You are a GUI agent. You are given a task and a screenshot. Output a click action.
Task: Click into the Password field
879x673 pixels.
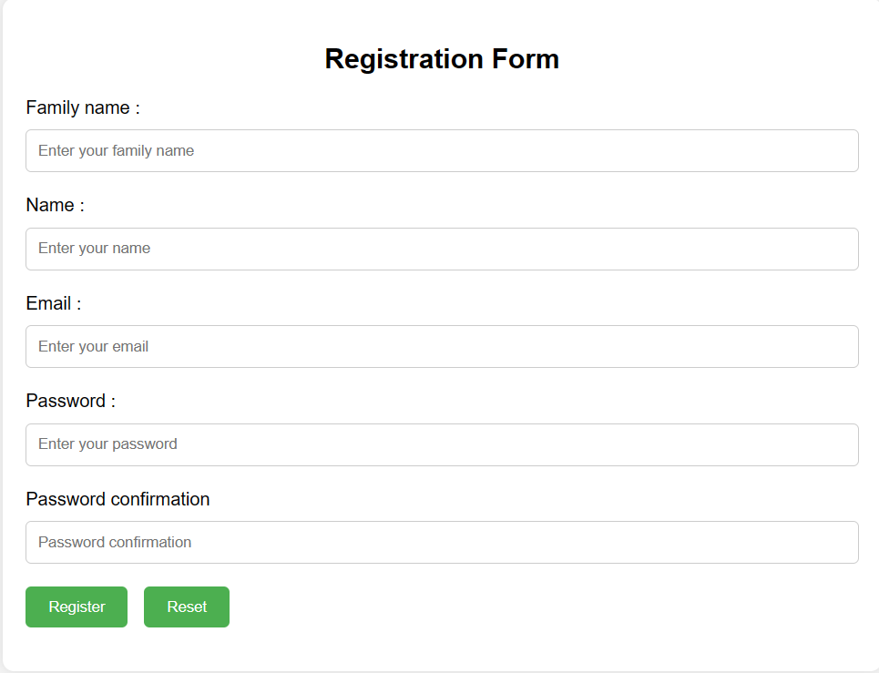(x=442, y=444)
